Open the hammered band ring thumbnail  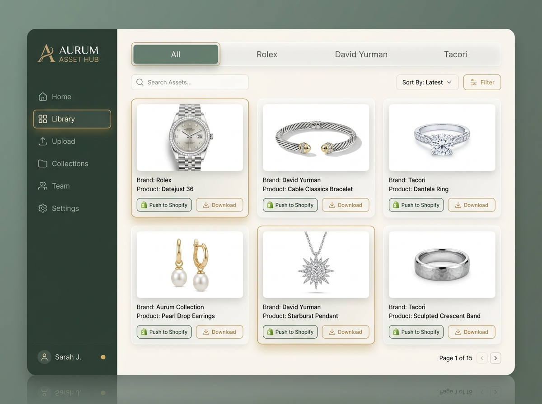pos(442,265)
